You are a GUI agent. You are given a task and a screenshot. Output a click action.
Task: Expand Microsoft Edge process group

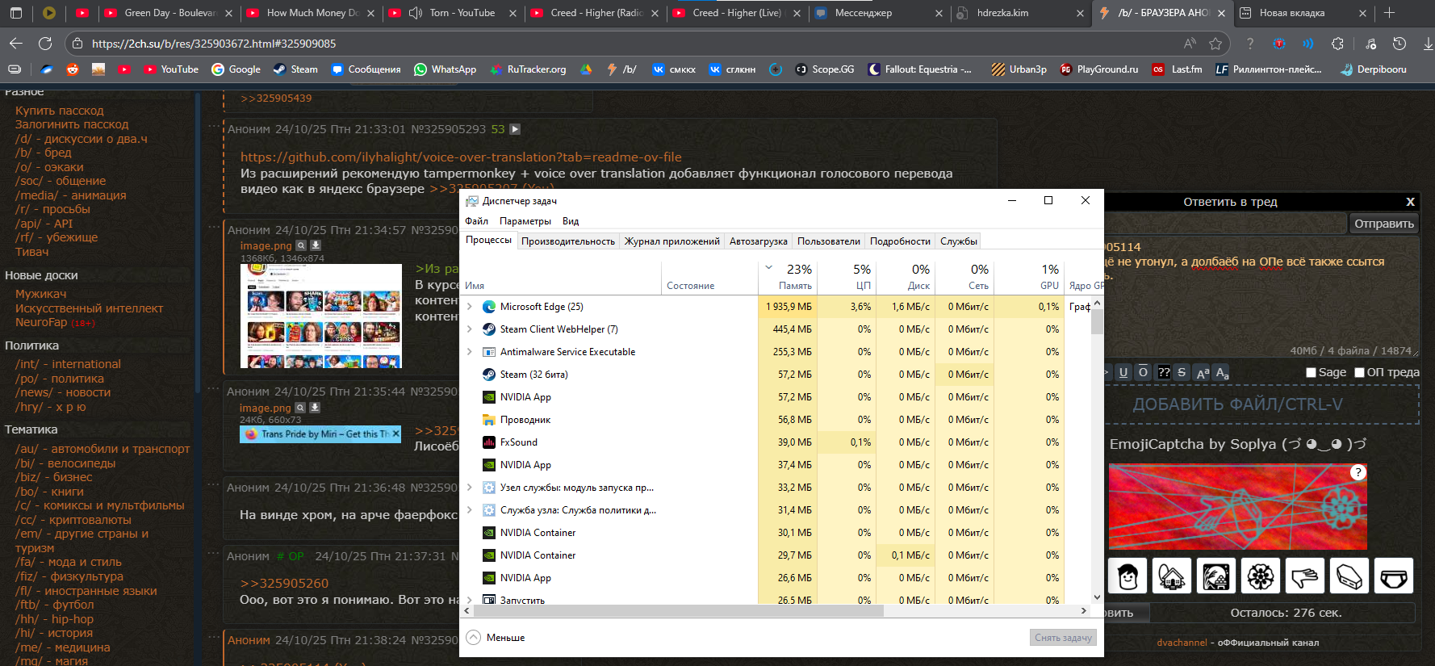point(470,307)
